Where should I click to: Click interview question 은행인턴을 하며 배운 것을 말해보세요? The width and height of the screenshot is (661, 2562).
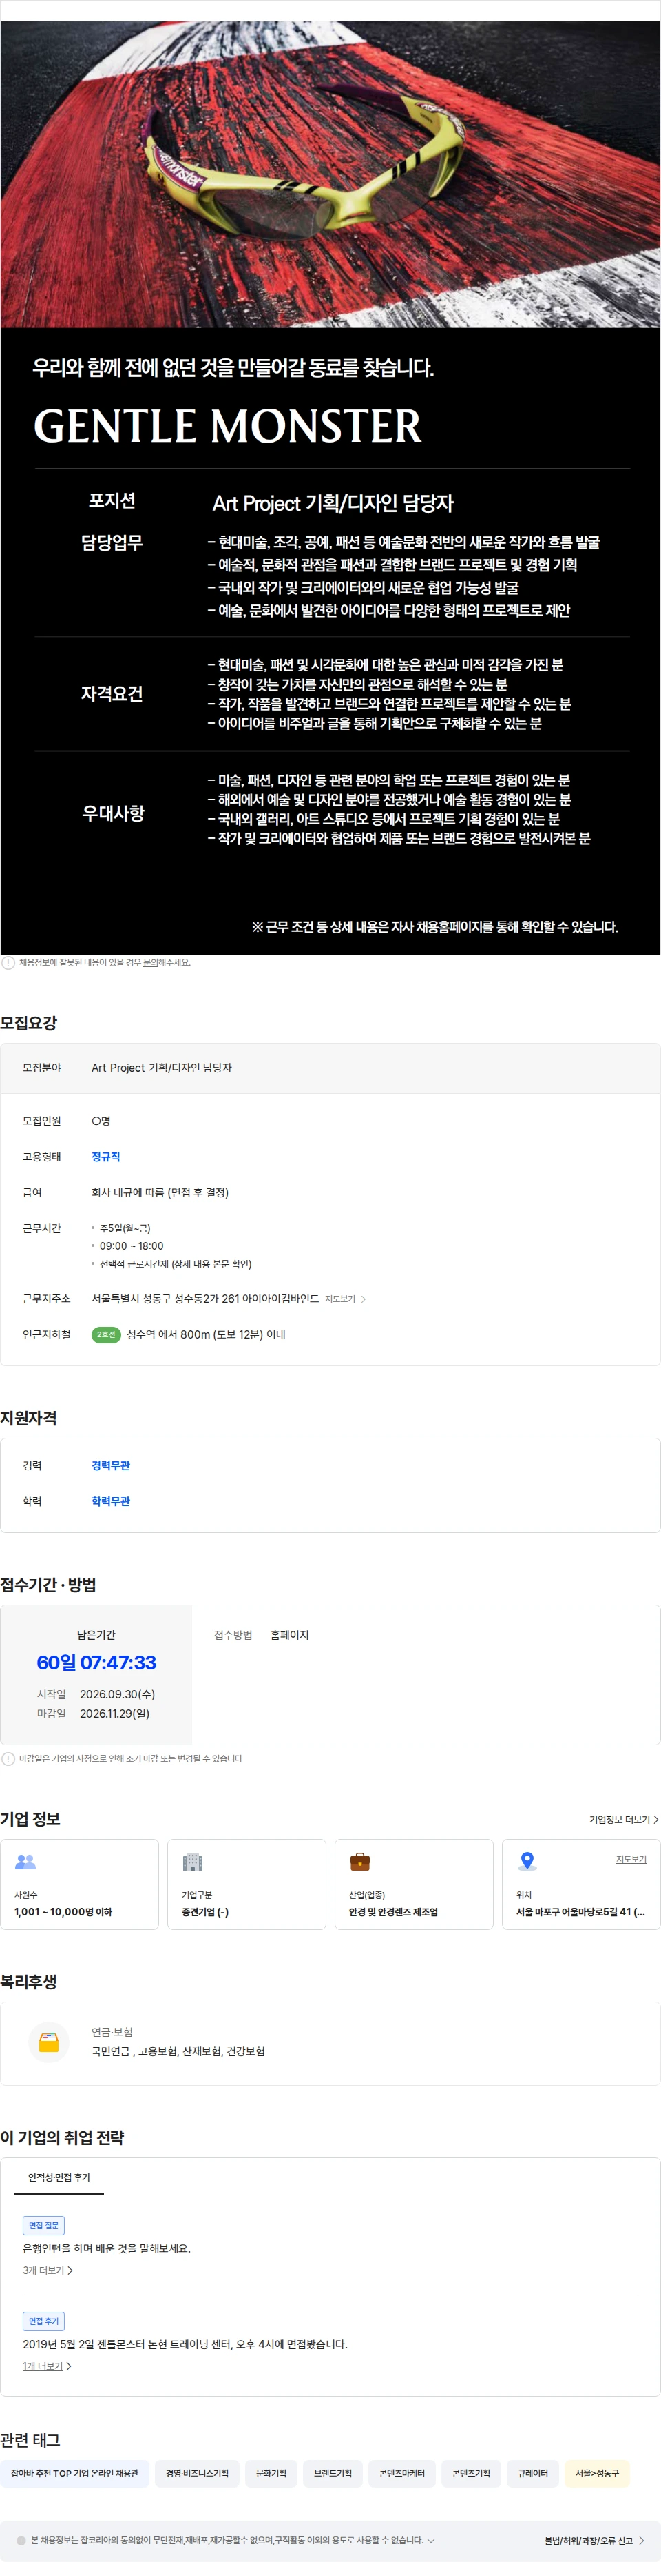106,2248
